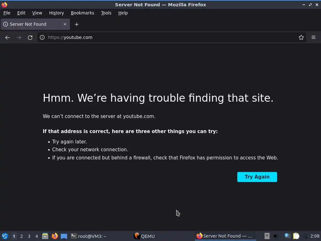
Task: Click the 'Hmm. We're having trouble' heading
Action: point(158,98)
